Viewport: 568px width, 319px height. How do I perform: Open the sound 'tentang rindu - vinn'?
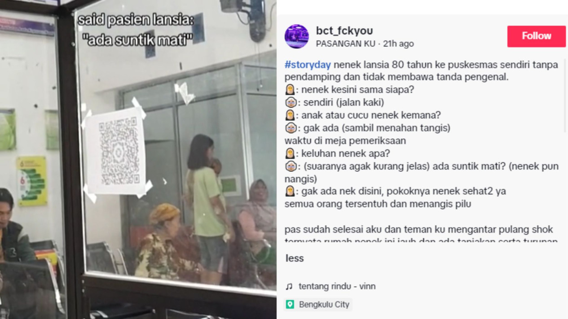337,286
